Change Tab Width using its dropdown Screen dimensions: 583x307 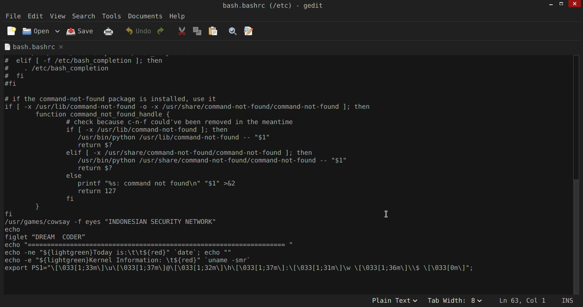pyautogui.click(x=454, y=300)
